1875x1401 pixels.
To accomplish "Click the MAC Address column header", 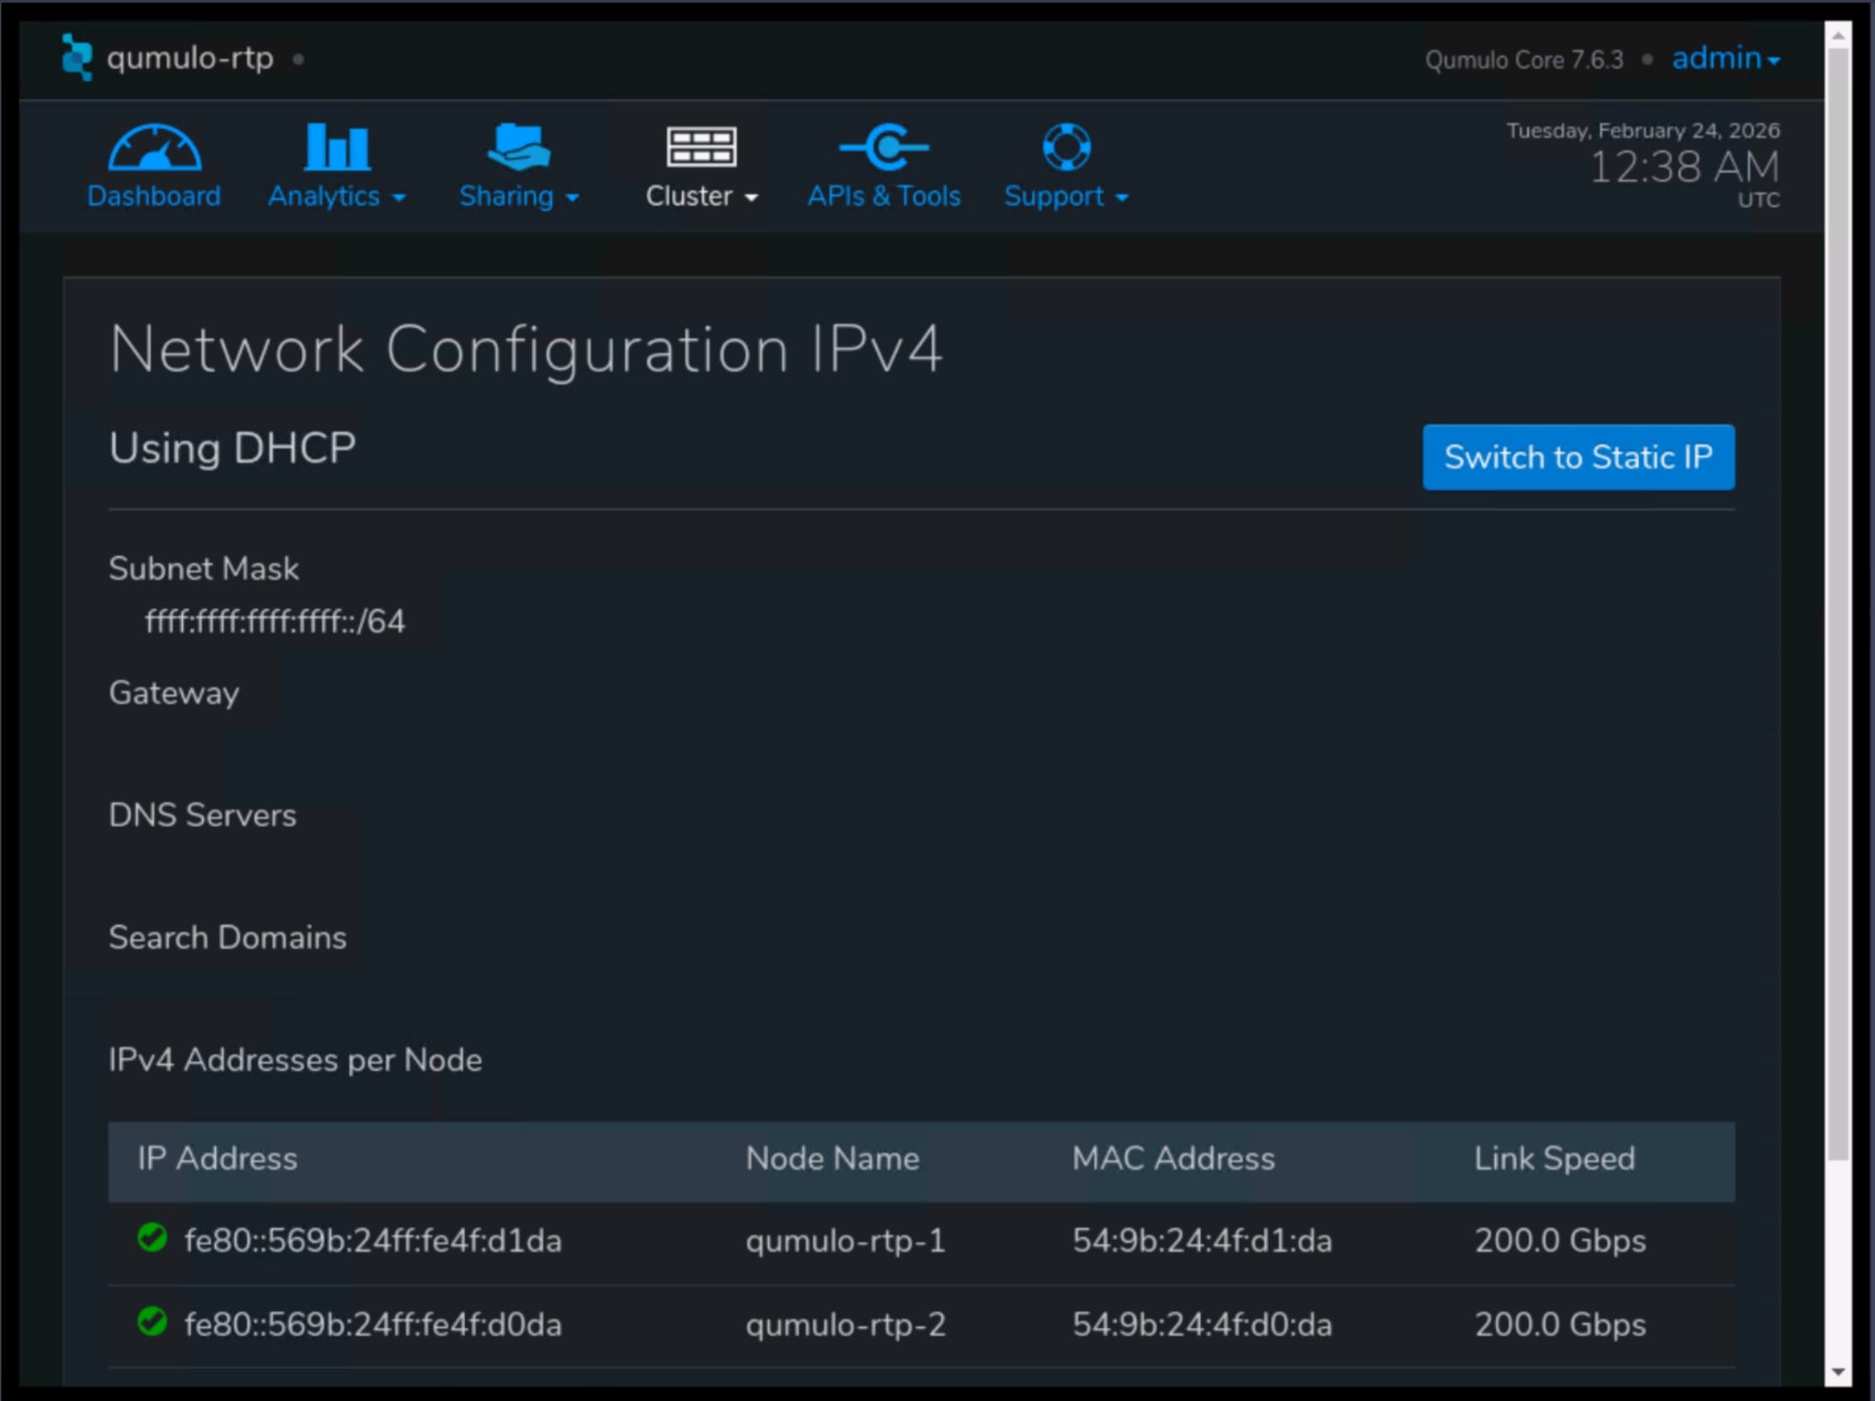I will click(1173, 1158).
